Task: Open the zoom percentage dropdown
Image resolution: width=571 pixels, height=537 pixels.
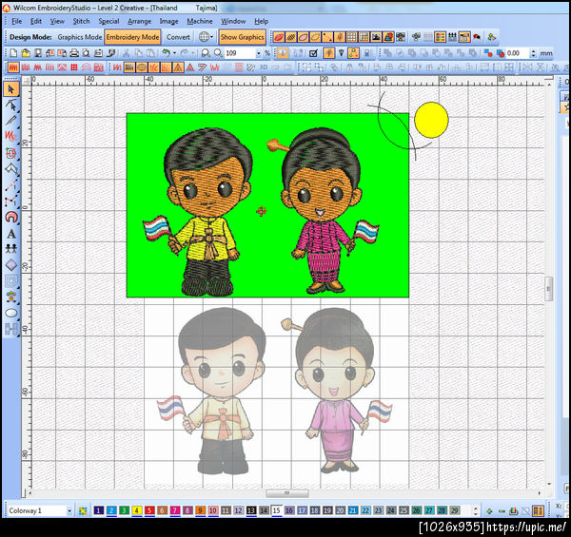Action: [259, 53]
